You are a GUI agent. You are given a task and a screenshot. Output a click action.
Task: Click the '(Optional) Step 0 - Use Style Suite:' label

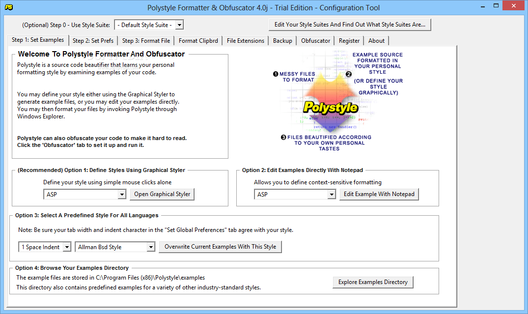coord(66,25)
